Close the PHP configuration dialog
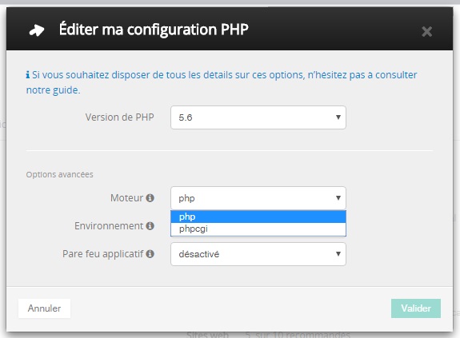 pyautogui.click(x=427, y=31)
